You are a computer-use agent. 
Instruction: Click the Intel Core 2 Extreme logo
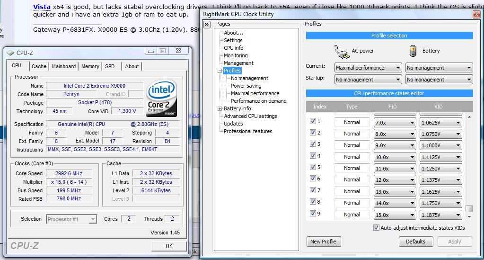point(162,98)
